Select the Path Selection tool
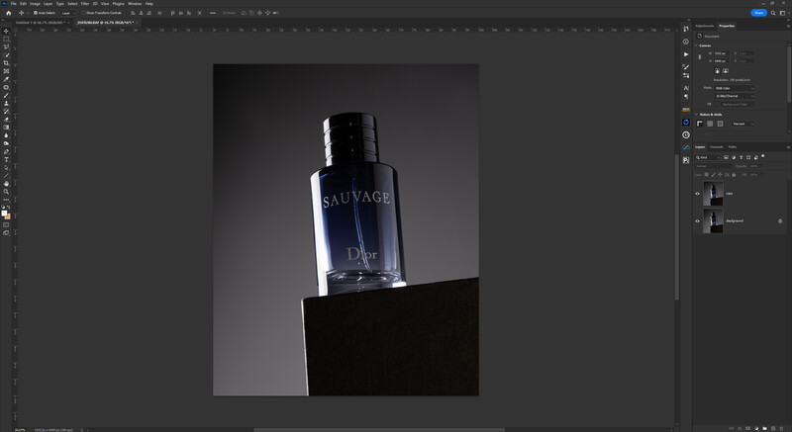The height and width of the screenshot is (432, 792). pyautogui.click(x=6, y=167)
